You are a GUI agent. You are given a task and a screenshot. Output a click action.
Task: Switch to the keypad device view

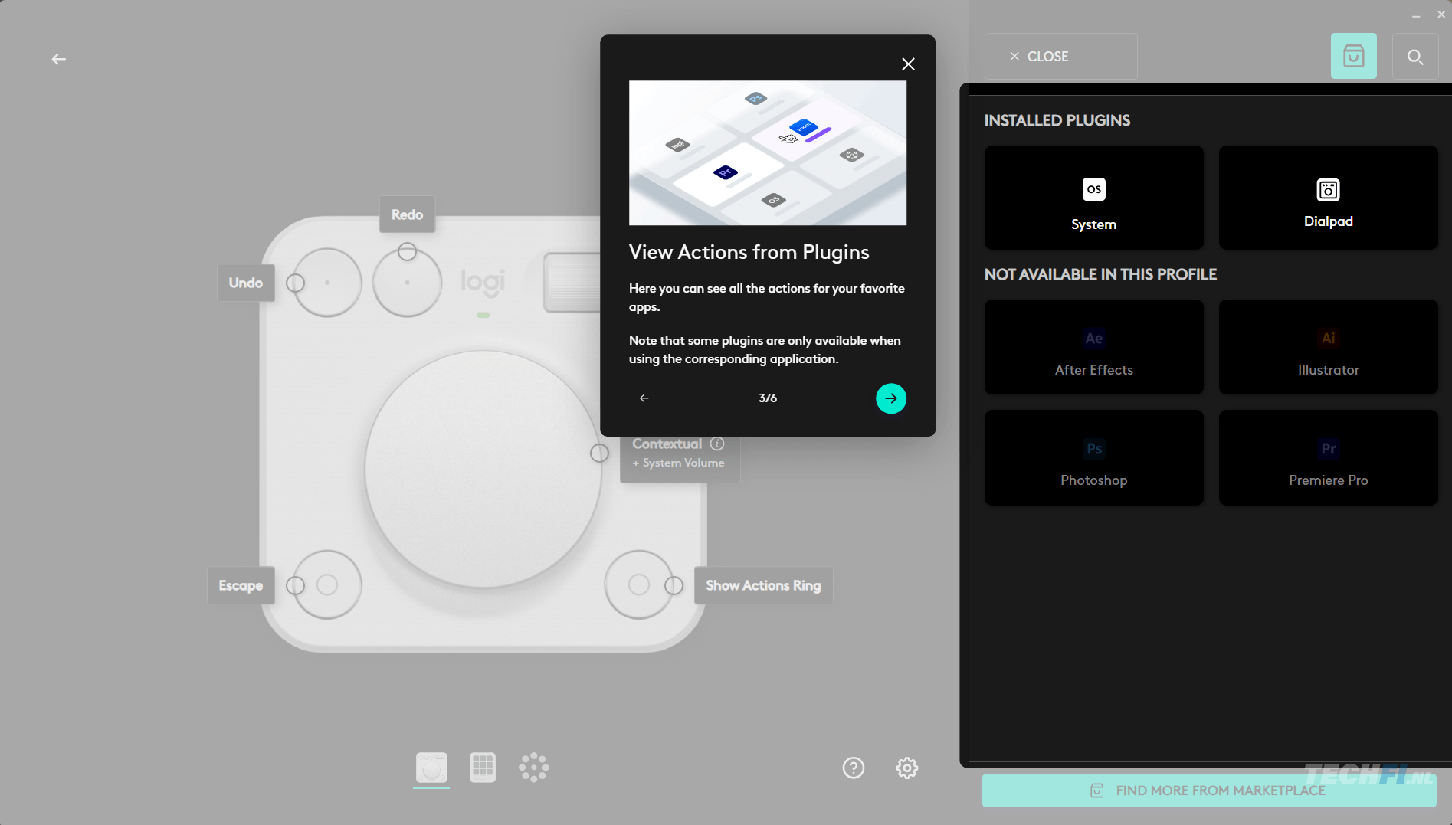click(x=482, y=767)
